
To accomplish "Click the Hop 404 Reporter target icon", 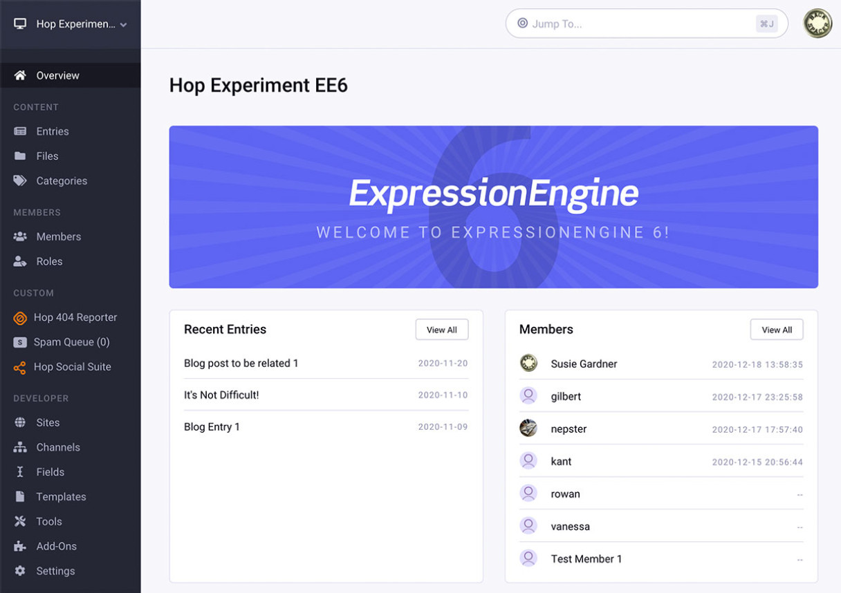I will point(19,317).
